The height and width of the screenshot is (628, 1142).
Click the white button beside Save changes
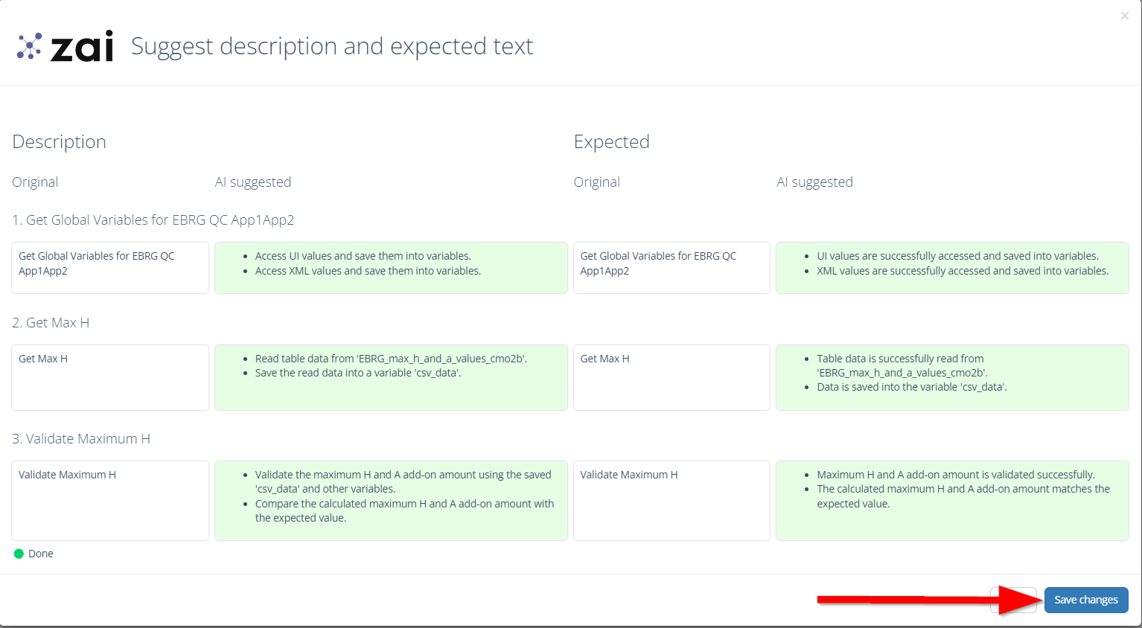pyautogui.click(x=1013, y=600)
